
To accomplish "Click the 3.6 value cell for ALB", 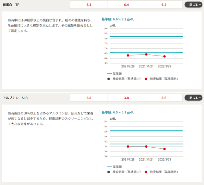I will (164, 98).
